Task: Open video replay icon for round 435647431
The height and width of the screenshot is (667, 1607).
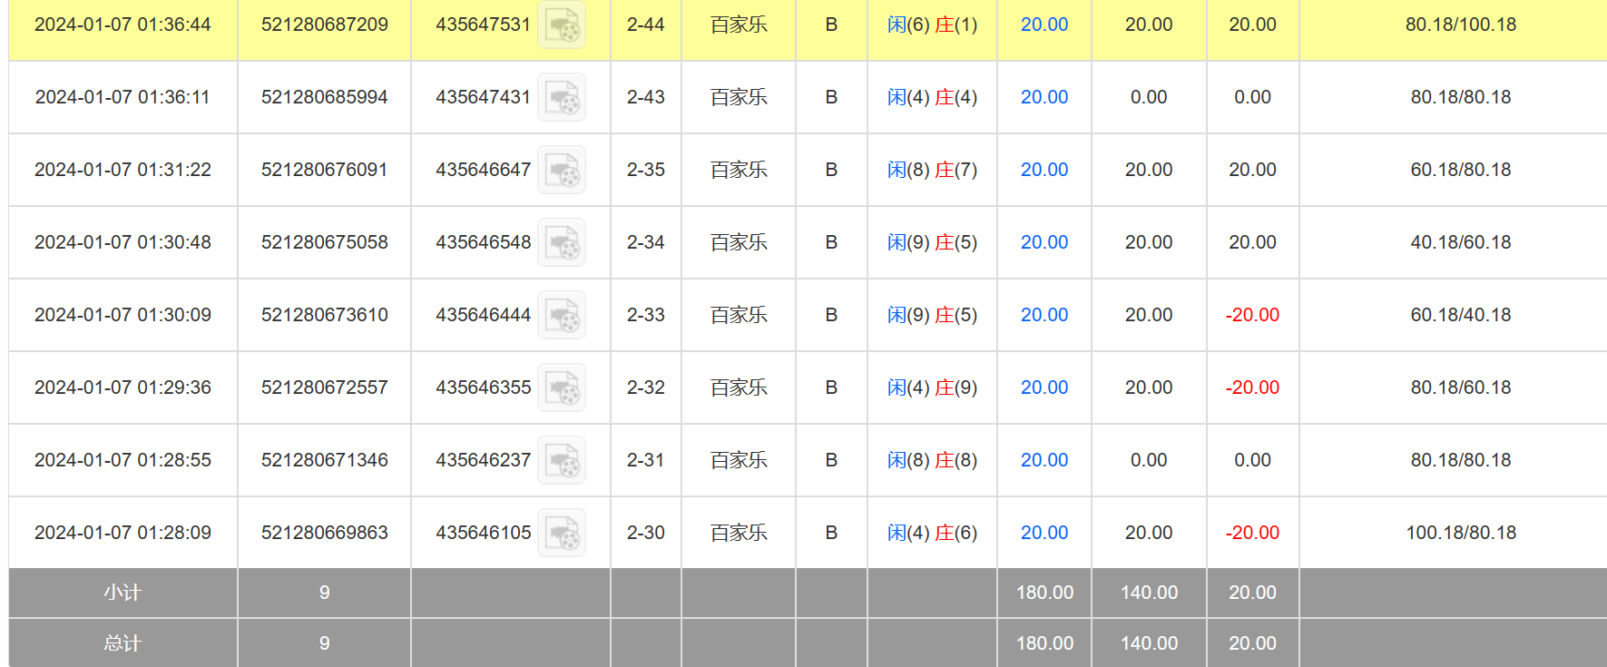Action: point(562,98)
